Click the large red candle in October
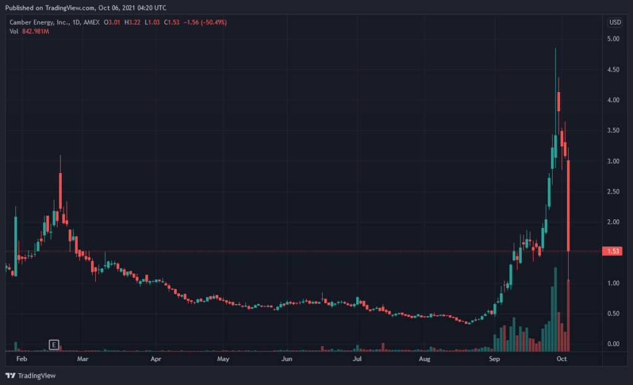 pos(569,206)
